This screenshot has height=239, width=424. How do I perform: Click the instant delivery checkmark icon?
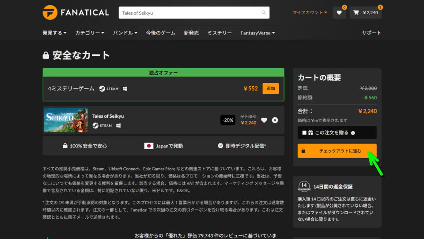[220, 146]
